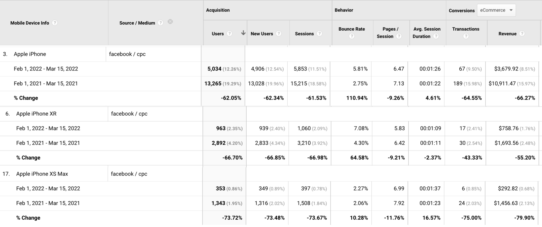This screenshot has width=542, height=227.
Task: Click the Mobile Device Info column header
Action: coord(30,23)
